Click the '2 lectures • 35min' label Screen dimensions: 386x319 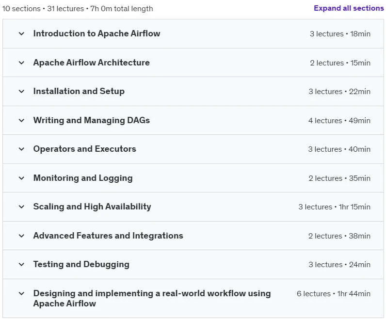coord(339,178)
